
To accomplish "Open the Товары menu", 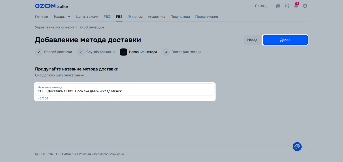I will tap(59, 17).
